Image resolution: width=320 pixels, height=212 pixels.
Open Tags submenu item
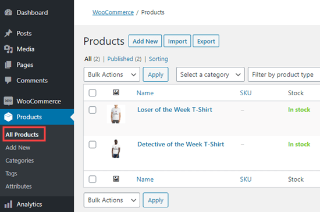pos(12,174)
